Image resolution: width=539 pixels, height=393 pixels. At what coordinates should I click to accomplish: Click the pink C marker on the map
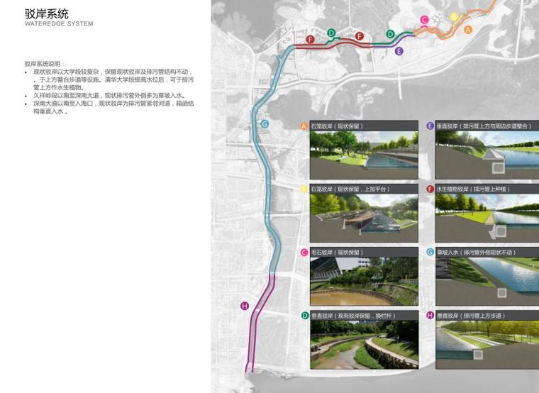point(424,20)
